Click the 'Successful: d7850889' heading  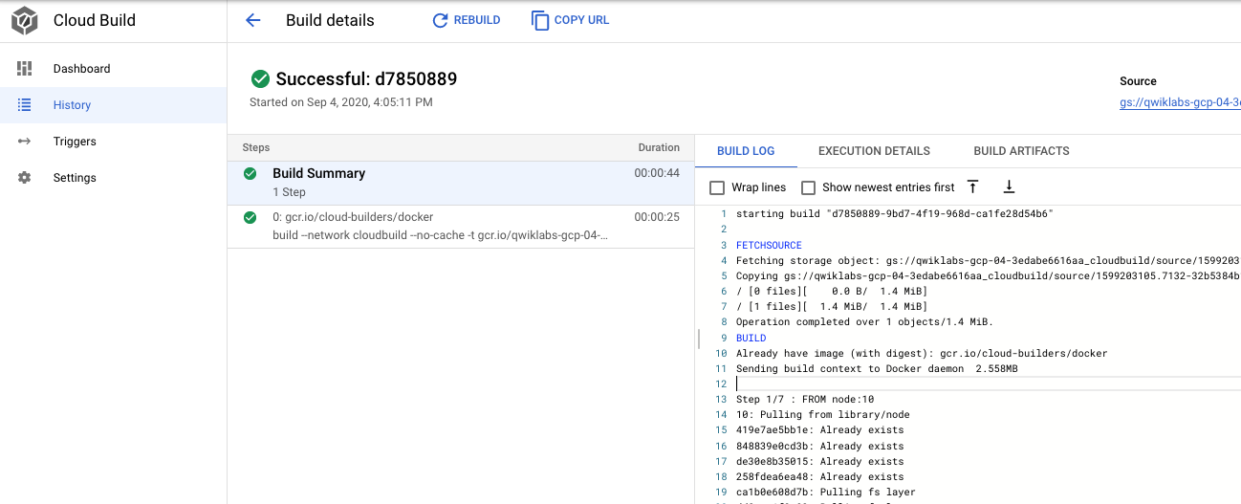pos(366,78)
